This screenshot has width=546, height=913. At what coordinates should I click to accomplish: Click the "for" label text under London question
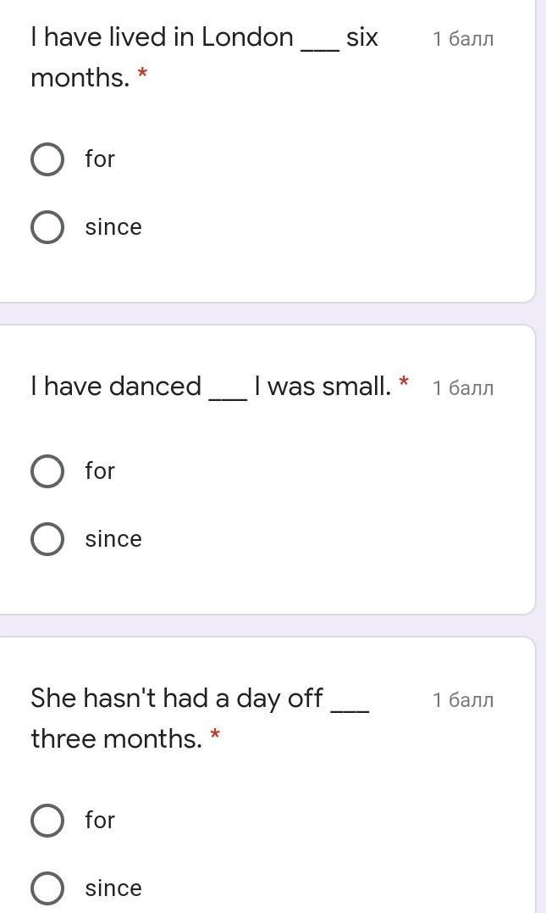(100, 159)
